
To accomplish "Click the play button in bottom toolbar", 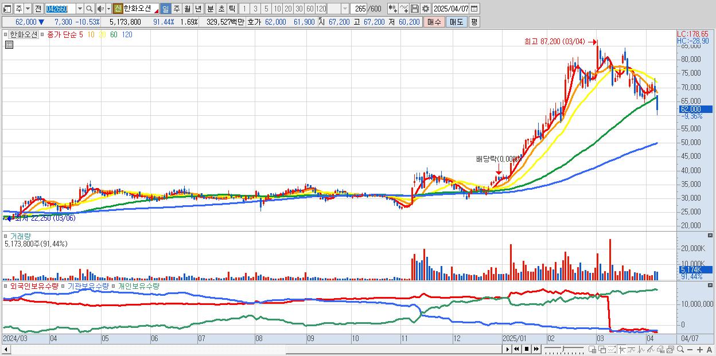I will click(x=507, y=349).
